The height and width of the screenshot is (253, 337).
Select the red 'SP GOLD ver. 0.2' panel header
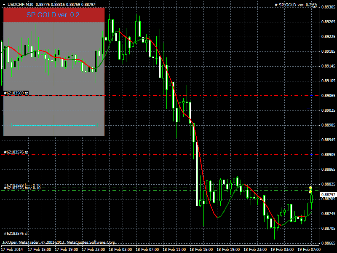(x=54, y=15)
